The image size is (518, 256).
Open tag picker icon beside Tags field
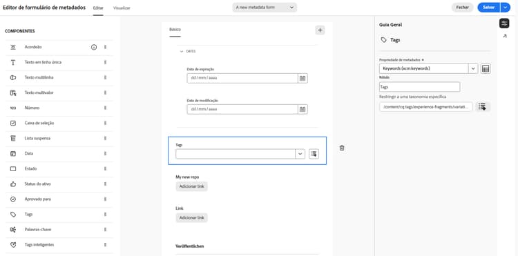[x=314, y=154]
